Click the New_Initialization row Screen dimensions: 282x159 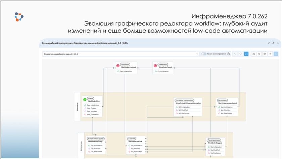click(x=92, y=105)
